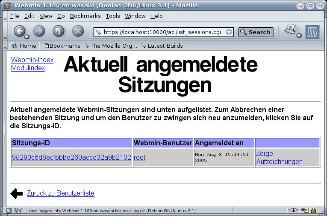Viewport: 327px width, 216px height.
Task: Click the black back arrow icon
Action: 17,193
